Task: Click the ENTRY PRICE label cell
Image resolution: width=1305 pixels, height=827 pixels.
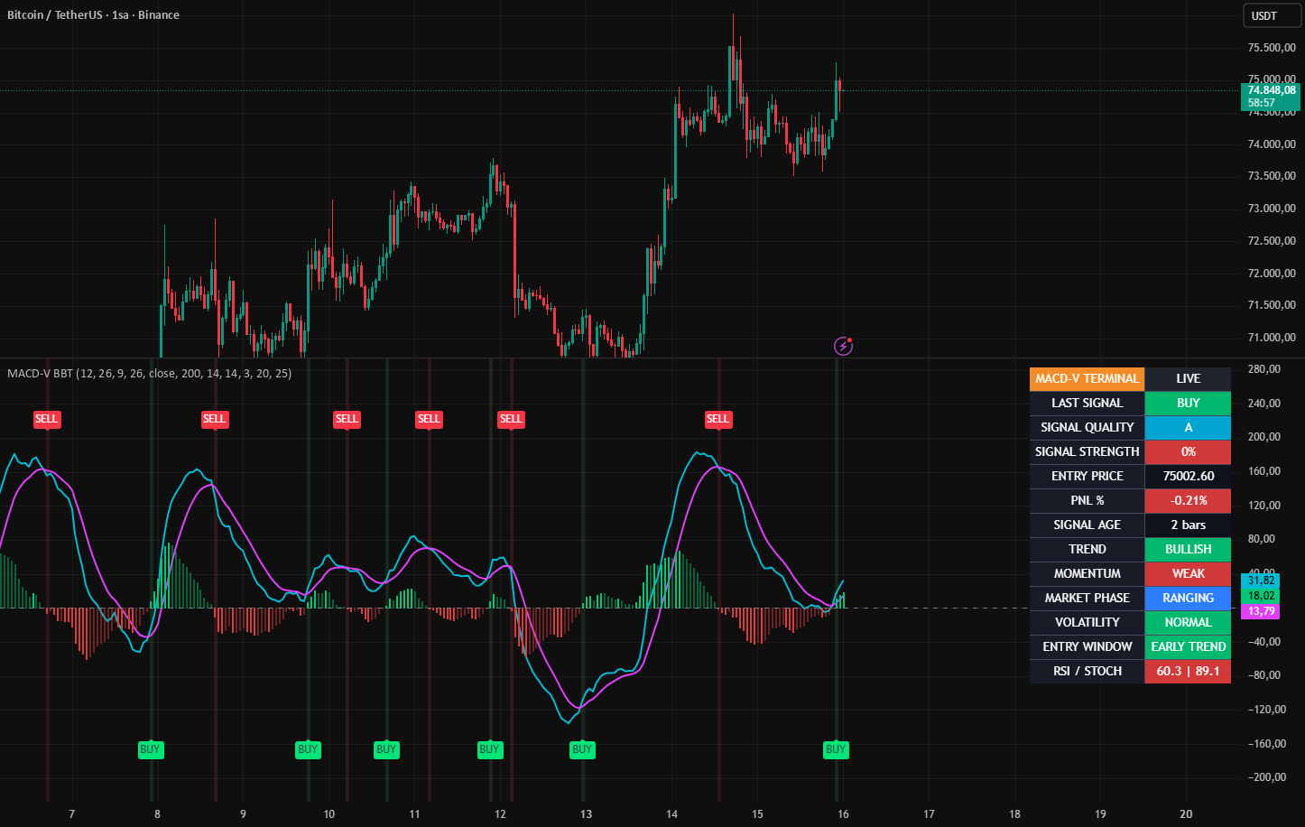Action: click(1087, 477)
